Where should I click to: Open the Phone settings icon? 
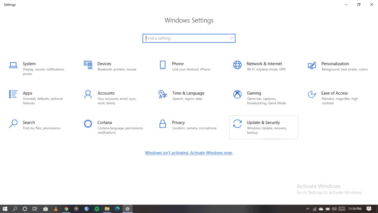click(x=163, y=65)
